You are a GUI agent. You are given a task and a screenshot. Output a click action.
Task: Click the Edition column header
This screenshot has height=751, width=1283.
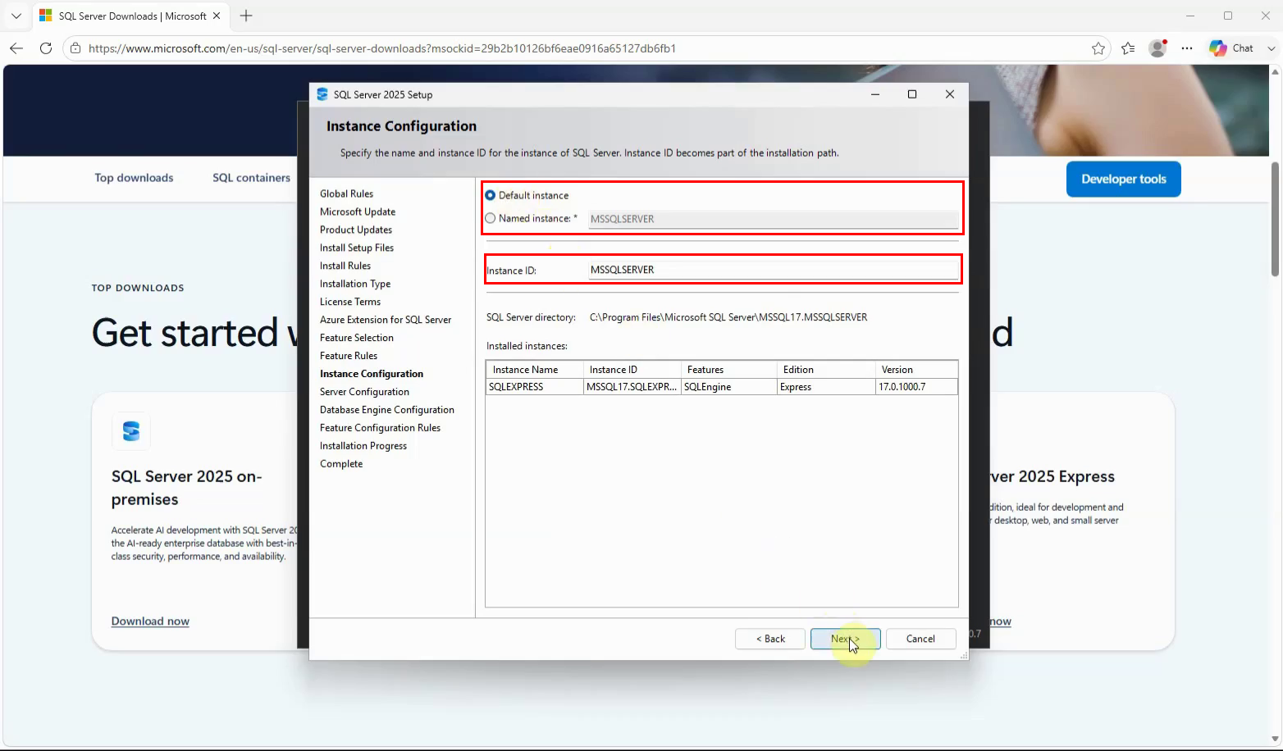click(x=826, y=370)
